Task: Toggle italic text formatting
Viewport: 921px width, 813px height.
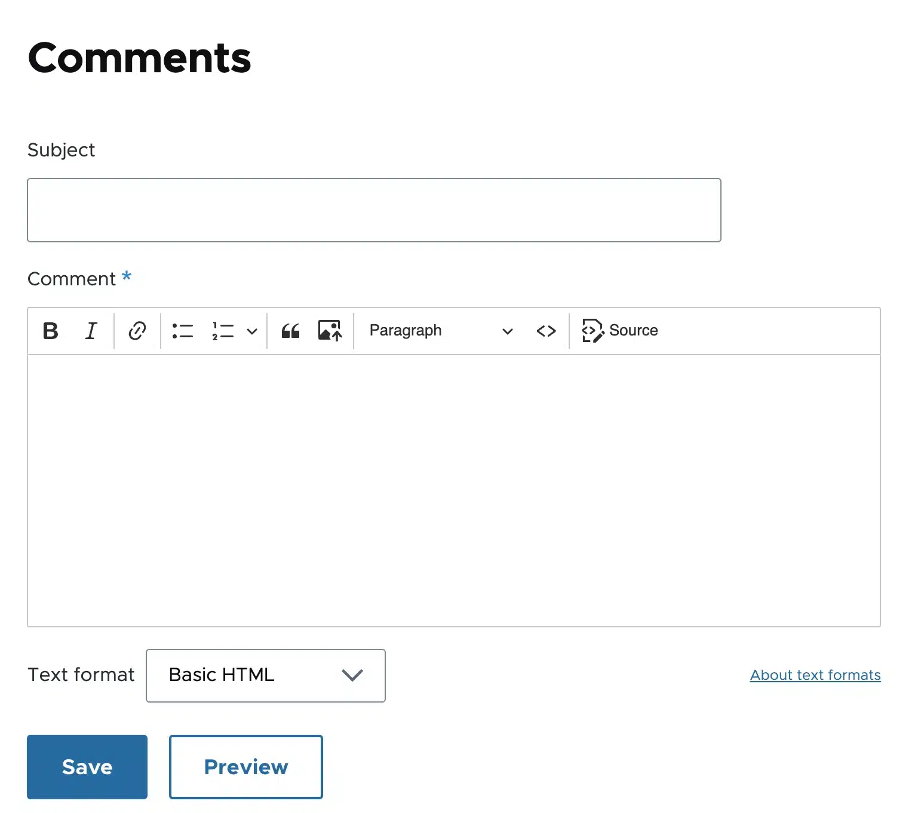Action: click(x=91, y=331)
